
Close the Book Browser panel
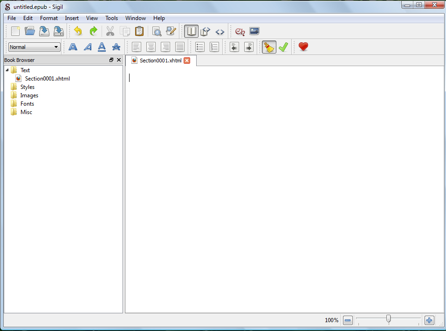click(x=119, y=60)
